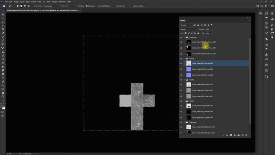The width and height of the screenshot is (275, 155).
Task: Toggle Lock position icon in Layers
Action: 192,33
